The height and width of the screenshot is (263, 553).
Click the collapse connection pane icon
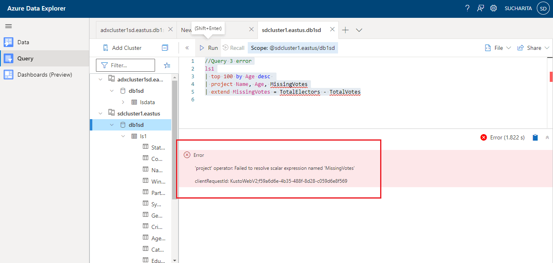pyautogui.click(x=187, y=47)
